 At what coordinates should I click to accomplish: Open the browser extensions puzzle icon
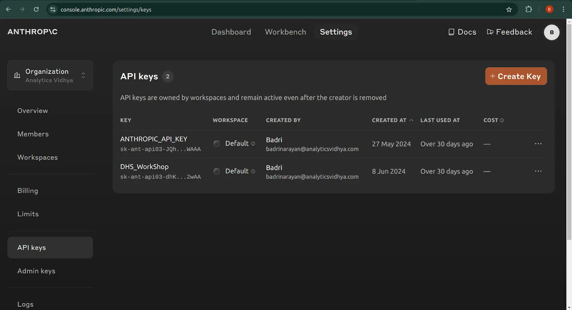(529, 9)
